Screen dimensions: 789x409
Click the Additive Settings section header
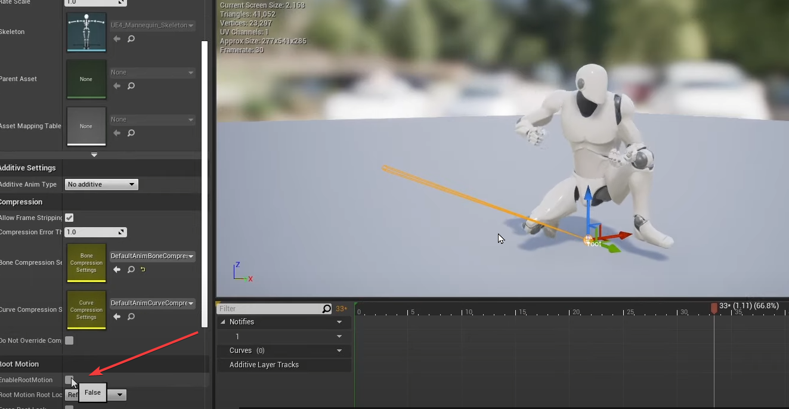[x=28, y=168]
